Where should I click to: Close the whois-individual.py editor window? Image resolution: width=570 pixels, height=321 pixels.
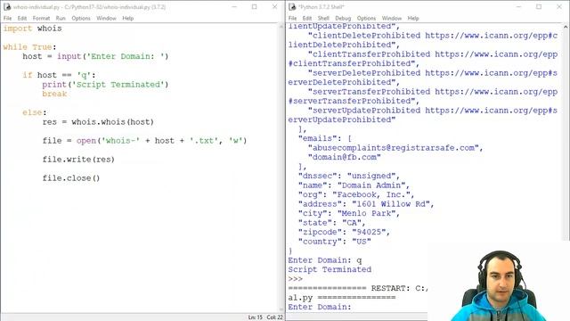(x=275, y=7)
